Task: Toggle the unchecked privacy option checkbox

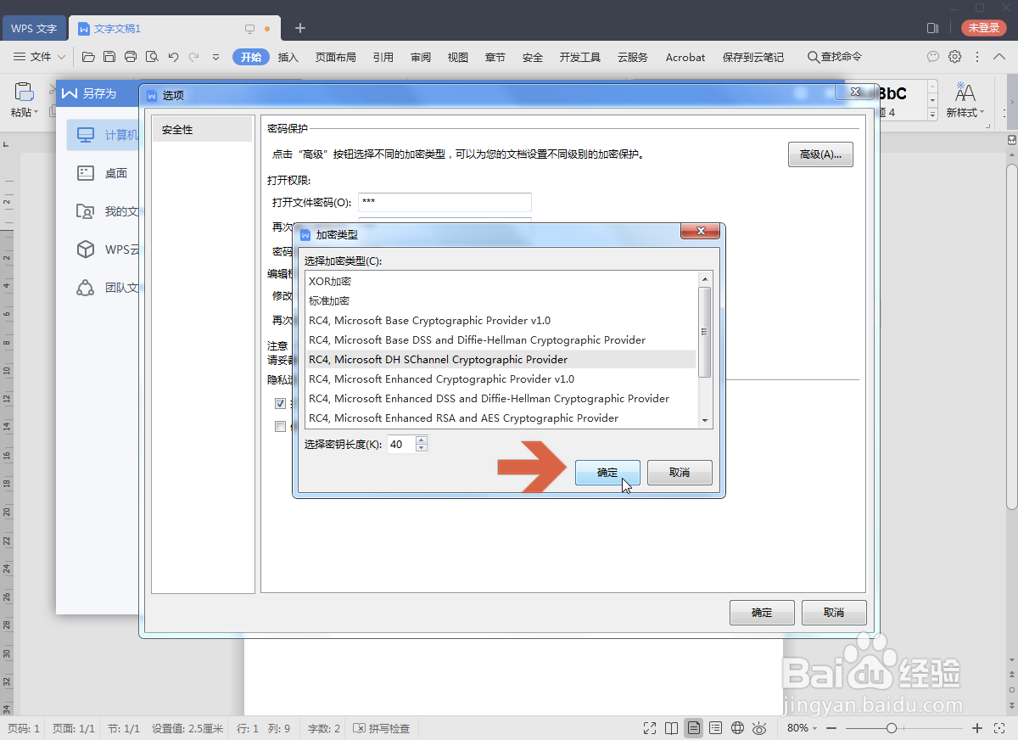Action: (281, 427)
